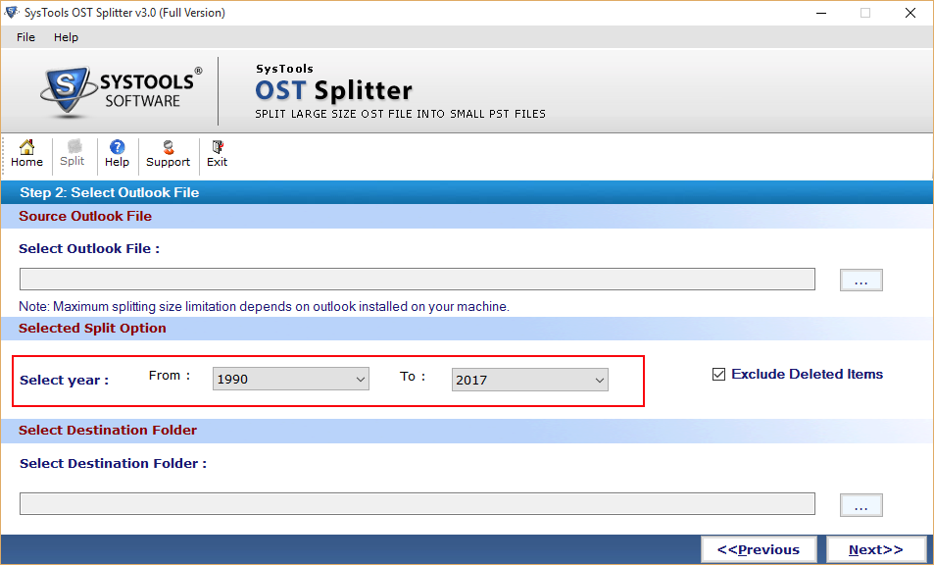Viewport: 934px width, 565px height.
Task: Click the OST Splitter product title
Action: click(x=333, y=90)
